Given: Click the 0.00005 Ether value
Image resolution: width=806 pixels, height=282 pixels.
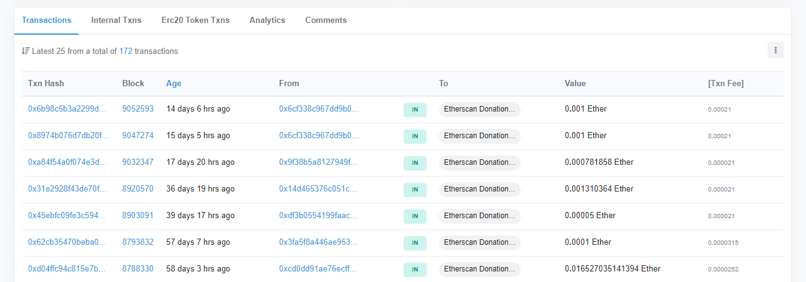Looking at the screenshot, I should [x=590, y=216].
